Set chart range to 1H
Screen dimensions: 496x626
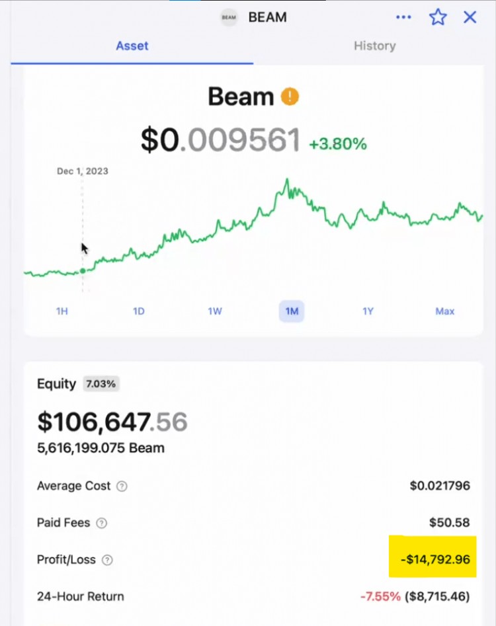click(x=62, y=311)
